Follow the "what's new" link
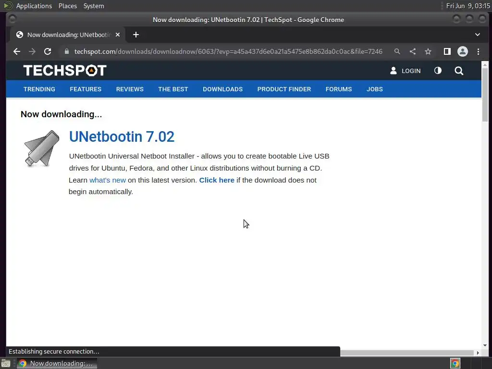The image size is (492, 369). tap(108, 180)
